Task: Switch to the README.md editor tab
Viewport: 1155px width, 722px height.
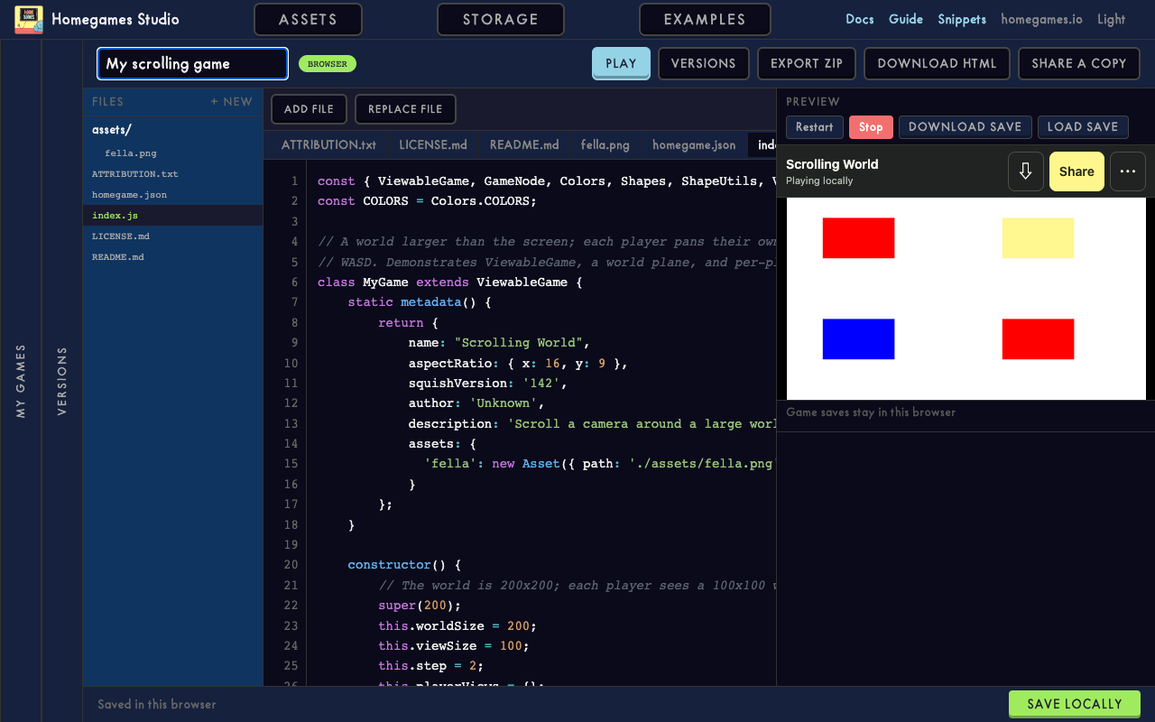Action: (x=524, y=144)
